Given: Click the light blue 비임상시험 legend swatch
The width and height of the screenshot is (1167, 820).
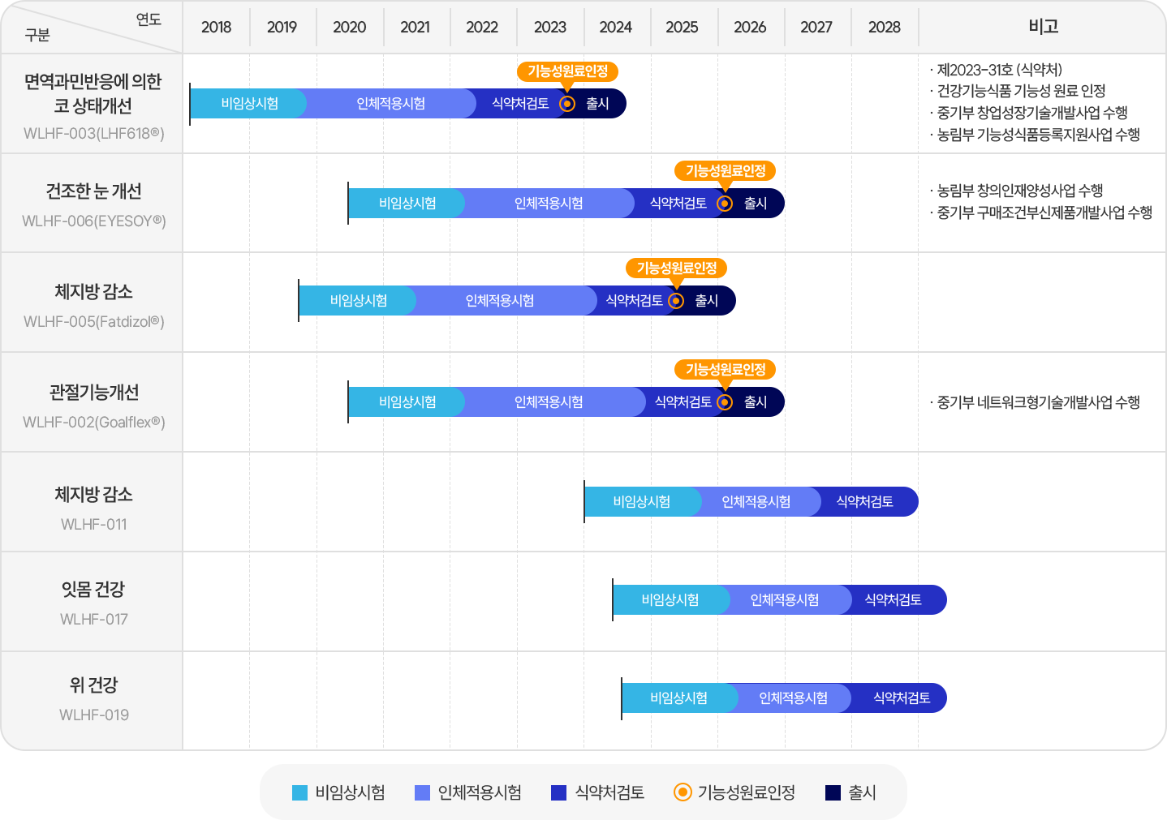Looking at the screenshot, I should click(x=299, y=793).
